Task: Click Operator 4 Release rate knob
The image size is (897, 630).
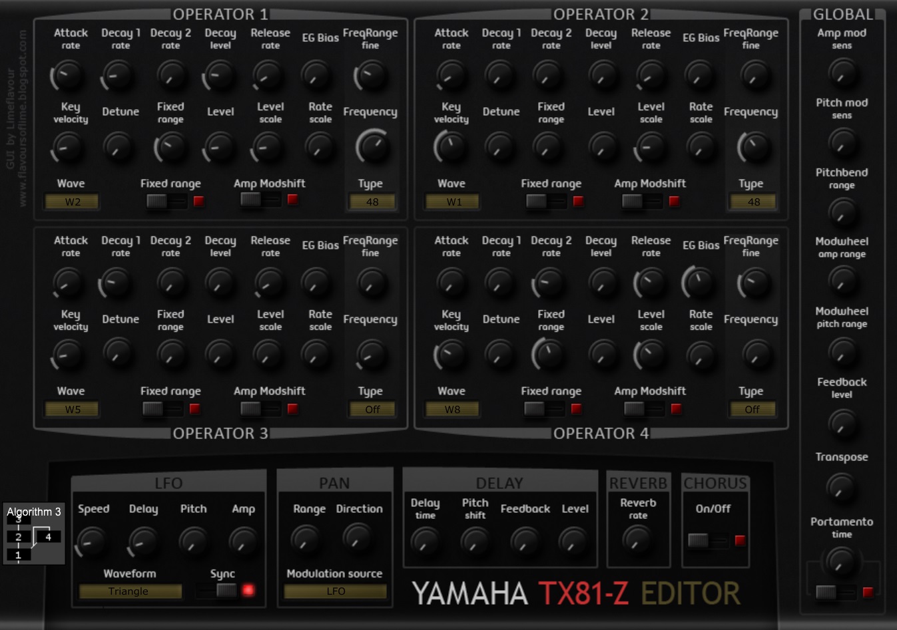Action: pyautogui.click(x=650, y=283)
